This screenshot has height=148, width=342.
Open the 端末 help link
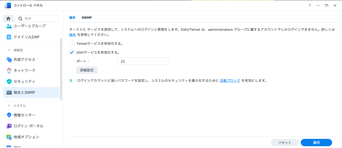pyautogui.click(x=72, y=35)
